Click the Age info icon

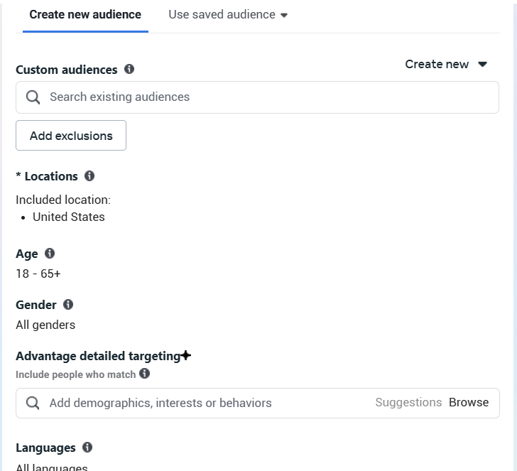tap(50, 254)
